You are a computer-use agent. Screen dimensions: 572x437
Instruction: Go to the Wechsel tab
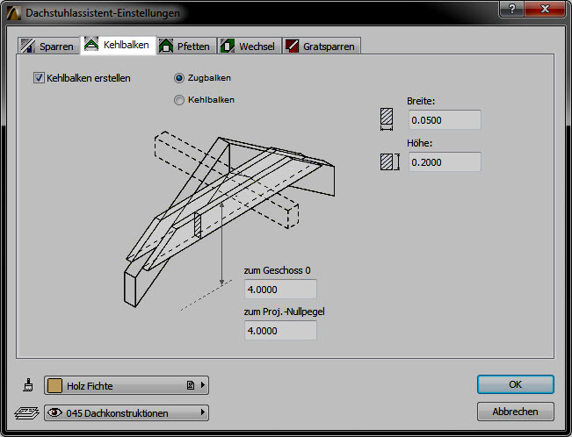pos(250,46)
